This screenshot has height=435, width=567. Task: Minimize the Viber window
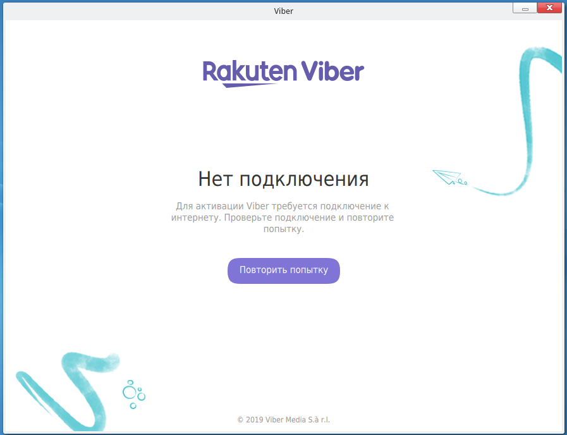[525, 8]
